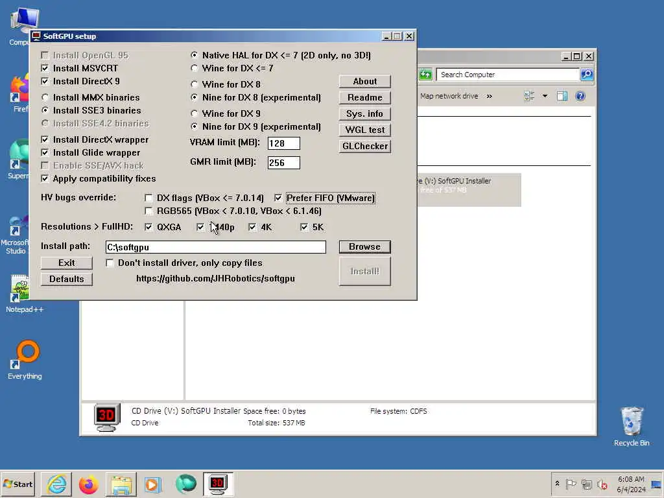Image resolution: width=664 pixels, height=498 pixels.
Task: Click the Defaults button
Action: click(67, 279)
